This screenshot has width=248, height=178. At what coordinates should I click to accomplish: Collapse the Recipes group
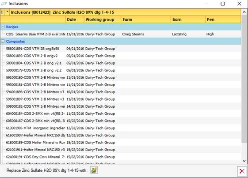pos(3,27)
